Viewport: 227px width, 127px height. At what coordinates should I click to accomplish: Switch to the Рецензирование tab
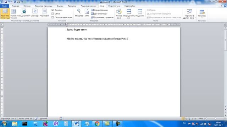pyautogui.click(x=88, y=6)
